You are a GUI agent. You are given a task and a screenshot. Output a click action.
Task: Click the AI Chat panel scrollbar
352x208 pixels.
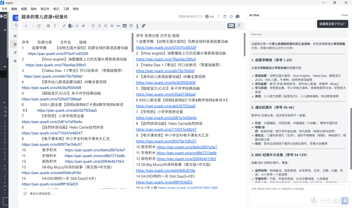(351, 139)
